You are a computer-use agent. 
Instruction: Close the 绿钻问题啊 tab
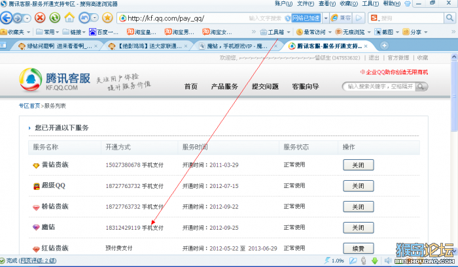point(96,46)
